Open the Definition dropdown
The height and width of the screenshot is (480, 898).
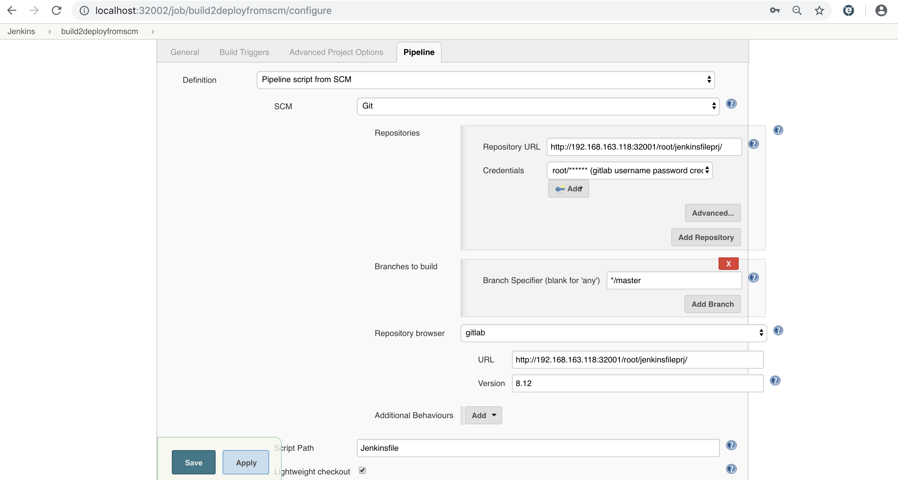(x=485, y=80)
